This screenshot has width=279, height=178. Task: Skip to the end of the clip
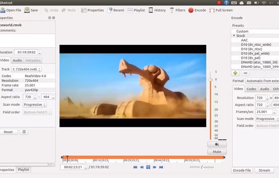click(x=161, y=167)
